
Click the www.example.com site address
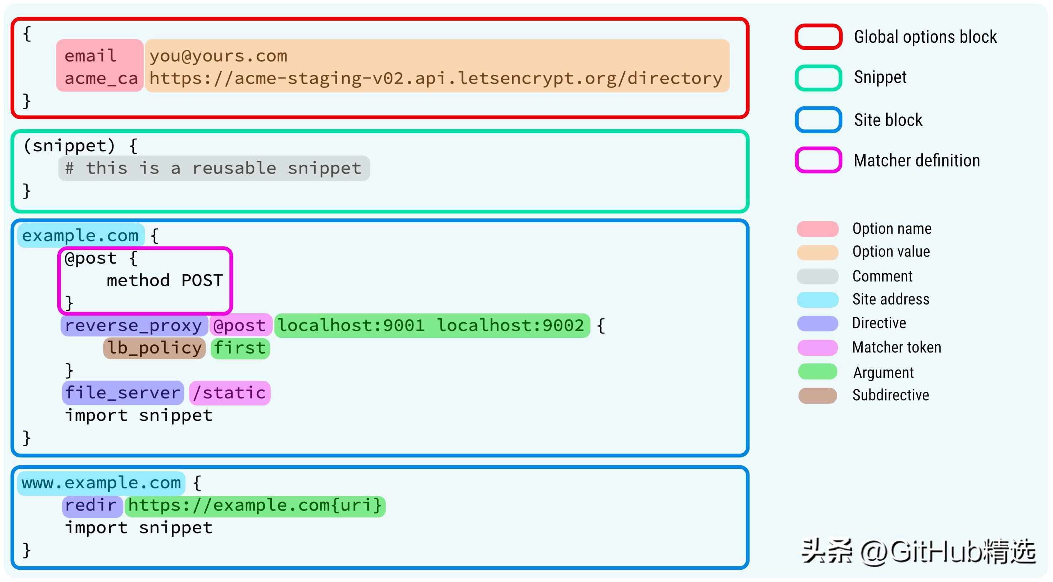click(x=101, y=483)
